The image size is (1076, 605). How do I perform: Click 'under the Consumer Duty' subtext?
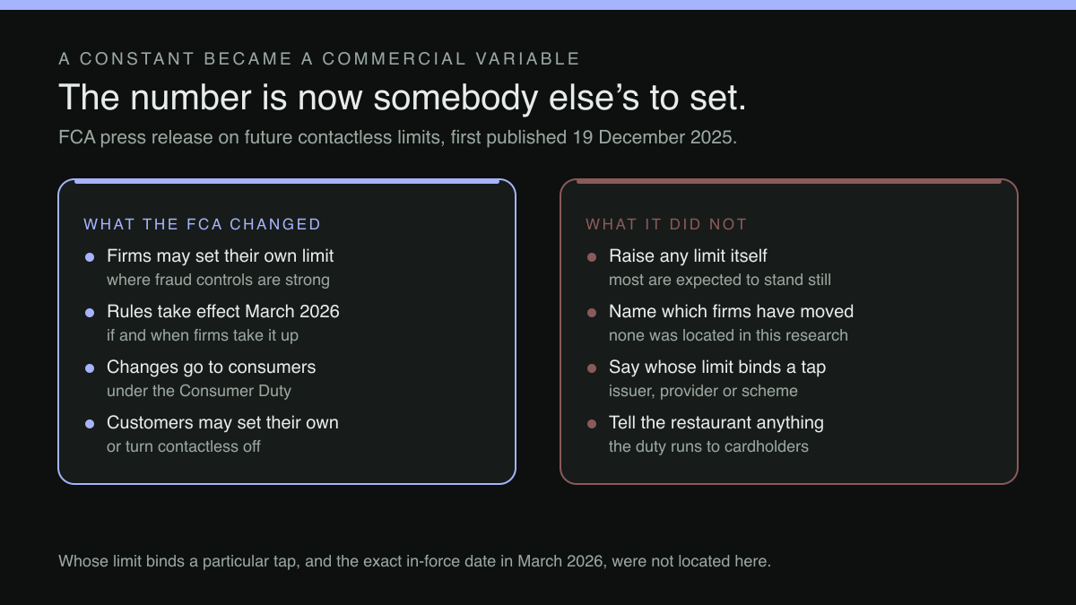199,391
